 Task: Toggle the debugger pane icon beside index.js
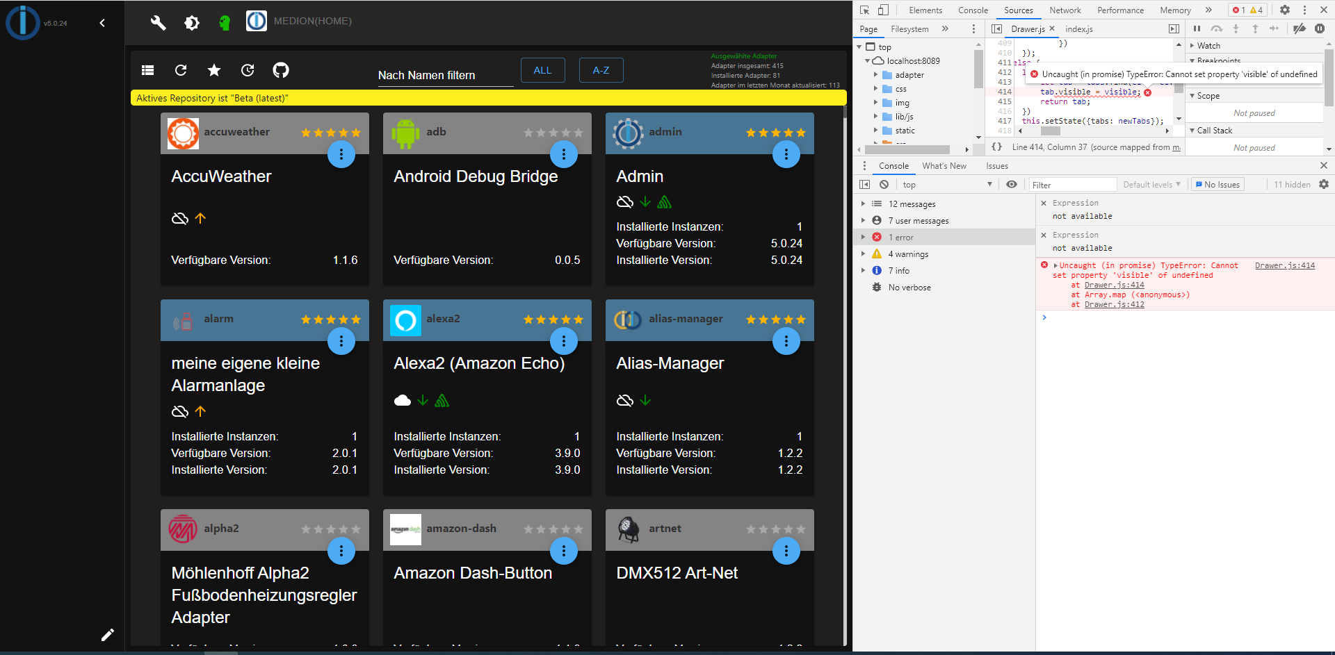[1174, 28]
